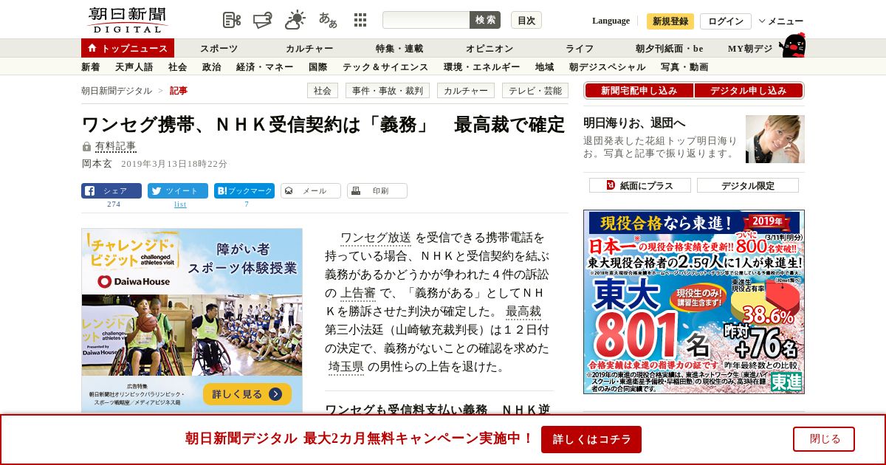Open the weather sun-cloud icon
Viewport: 886px width, 465px height.
tap(295, 20)
